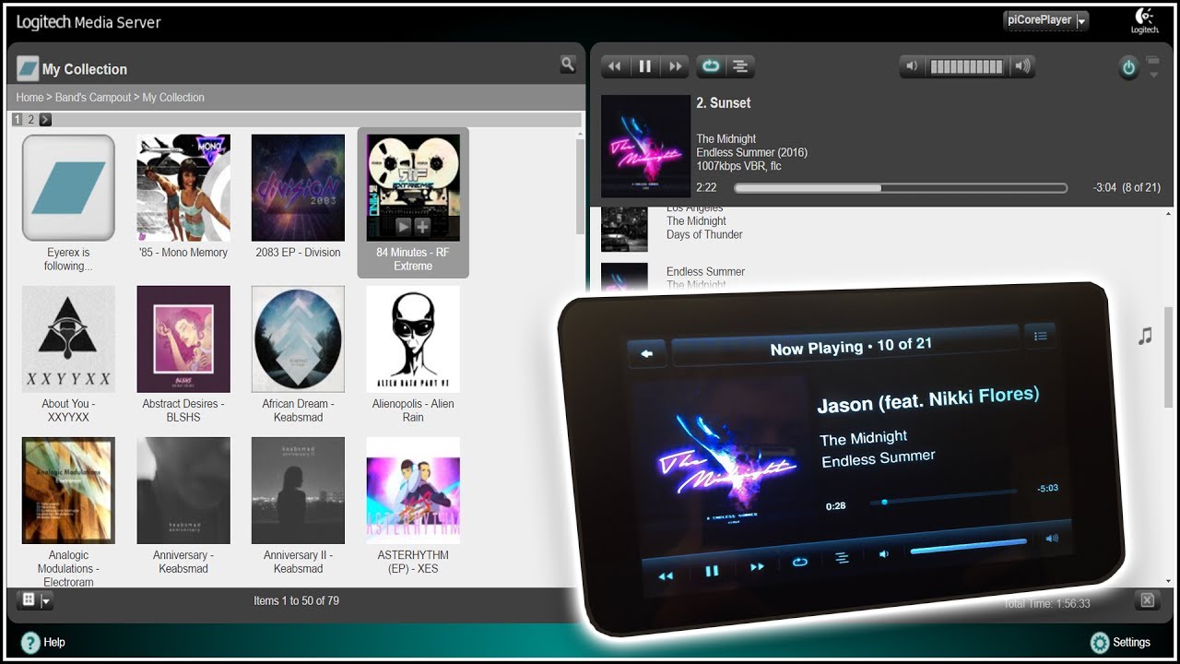
Task: Skip to previous track in web player
Action: [x=615, y=66]
